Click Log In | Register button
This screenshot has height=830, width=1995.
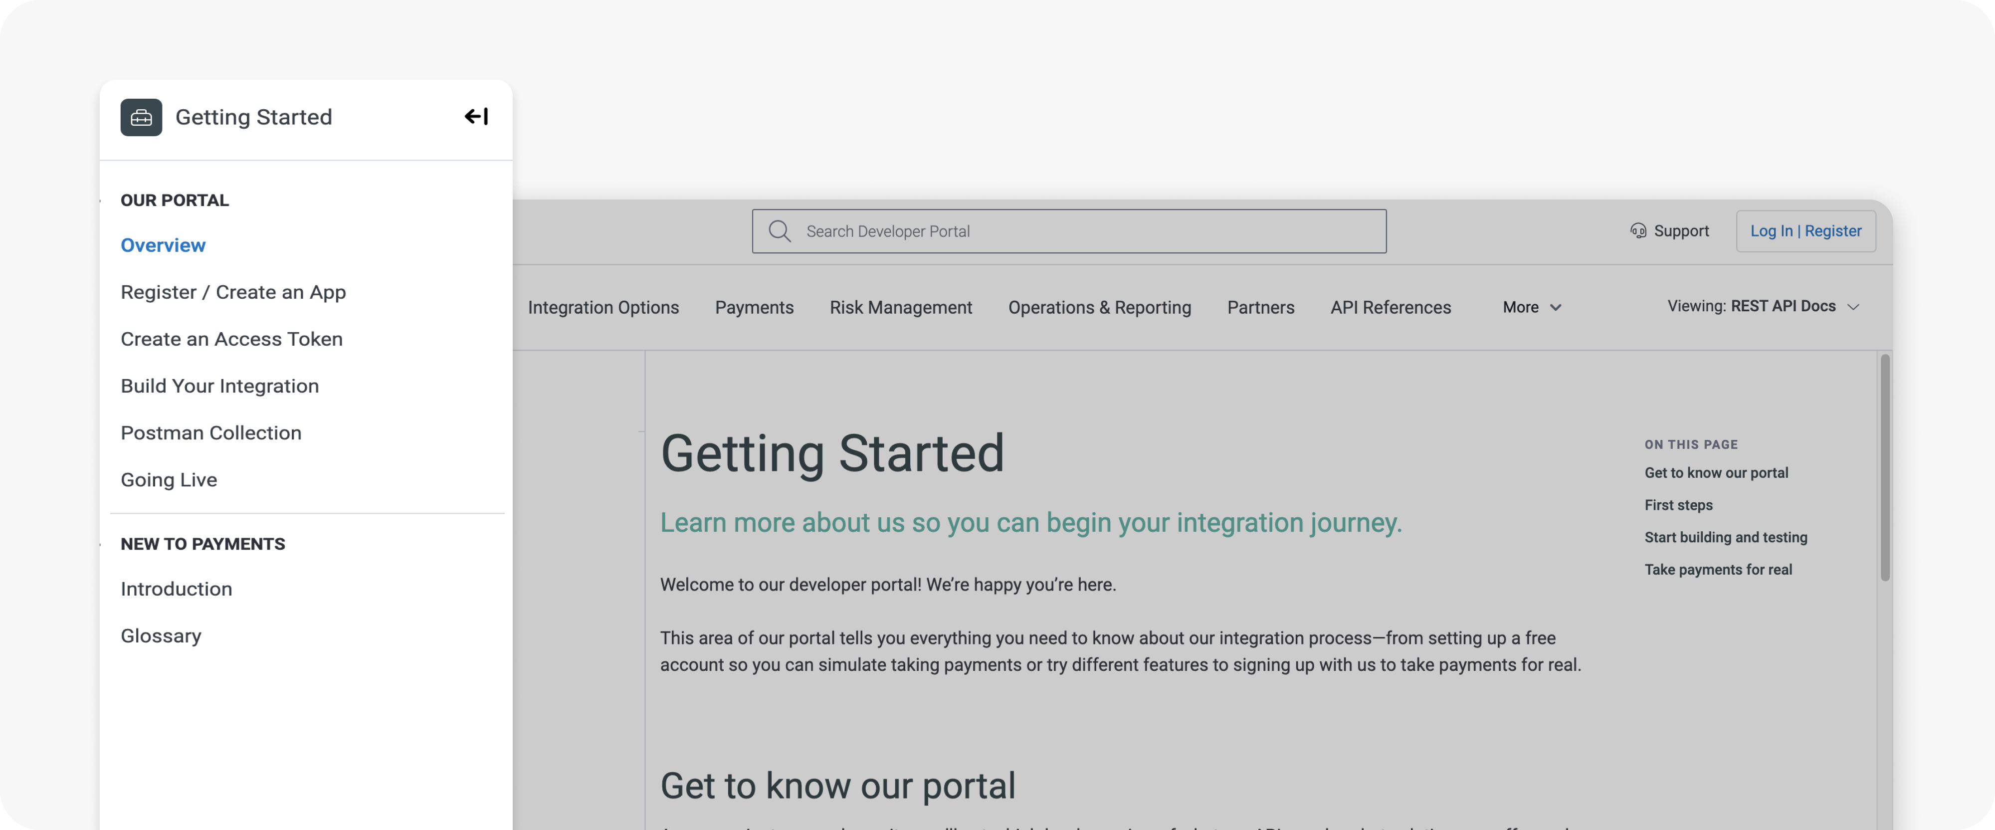(x=1806, y=231)
